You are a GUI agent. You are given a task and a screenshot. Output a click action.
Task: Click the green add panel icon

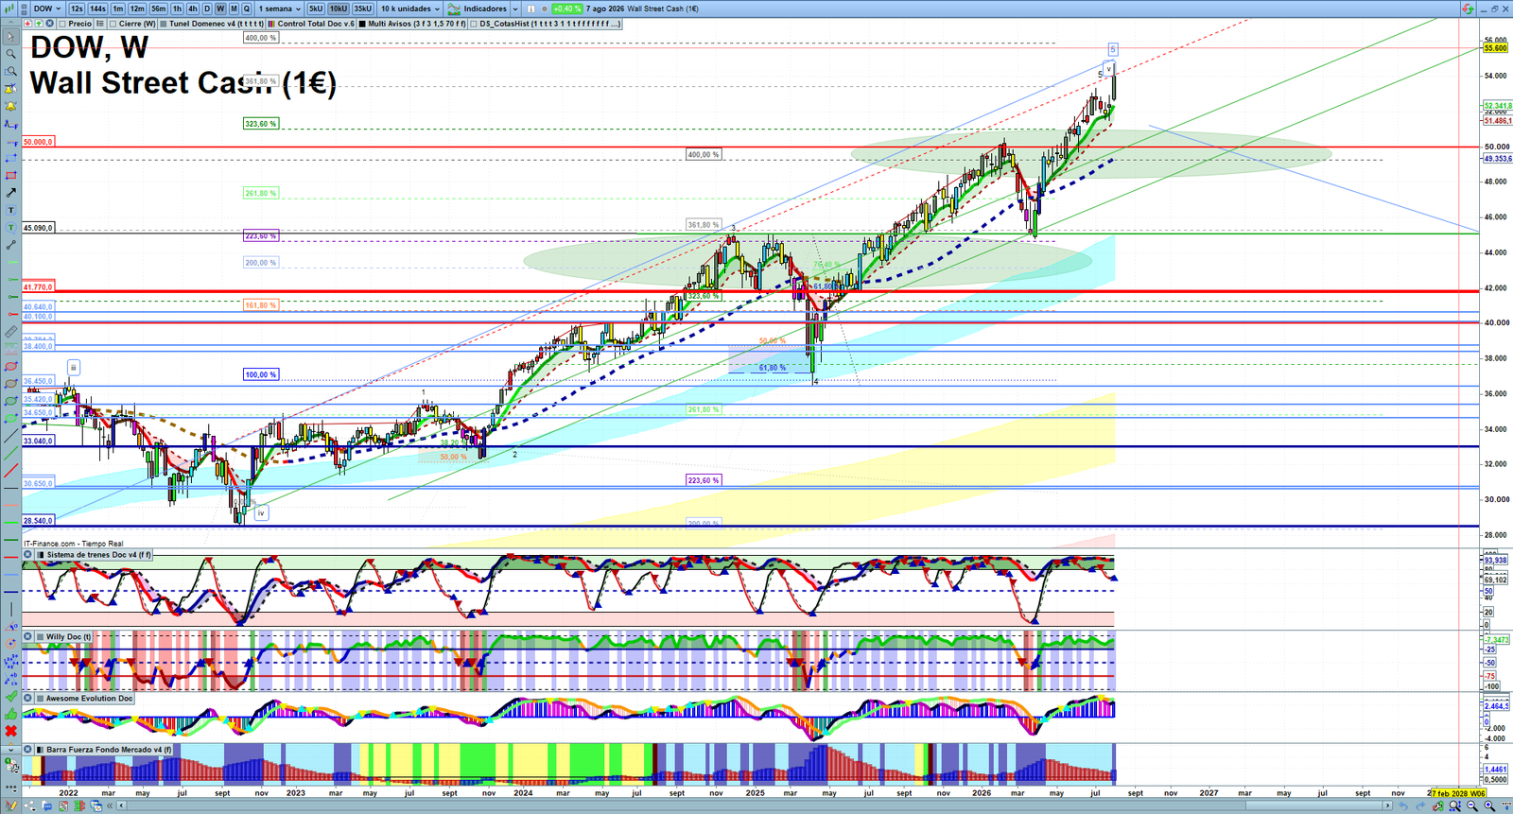coord(39,23)
